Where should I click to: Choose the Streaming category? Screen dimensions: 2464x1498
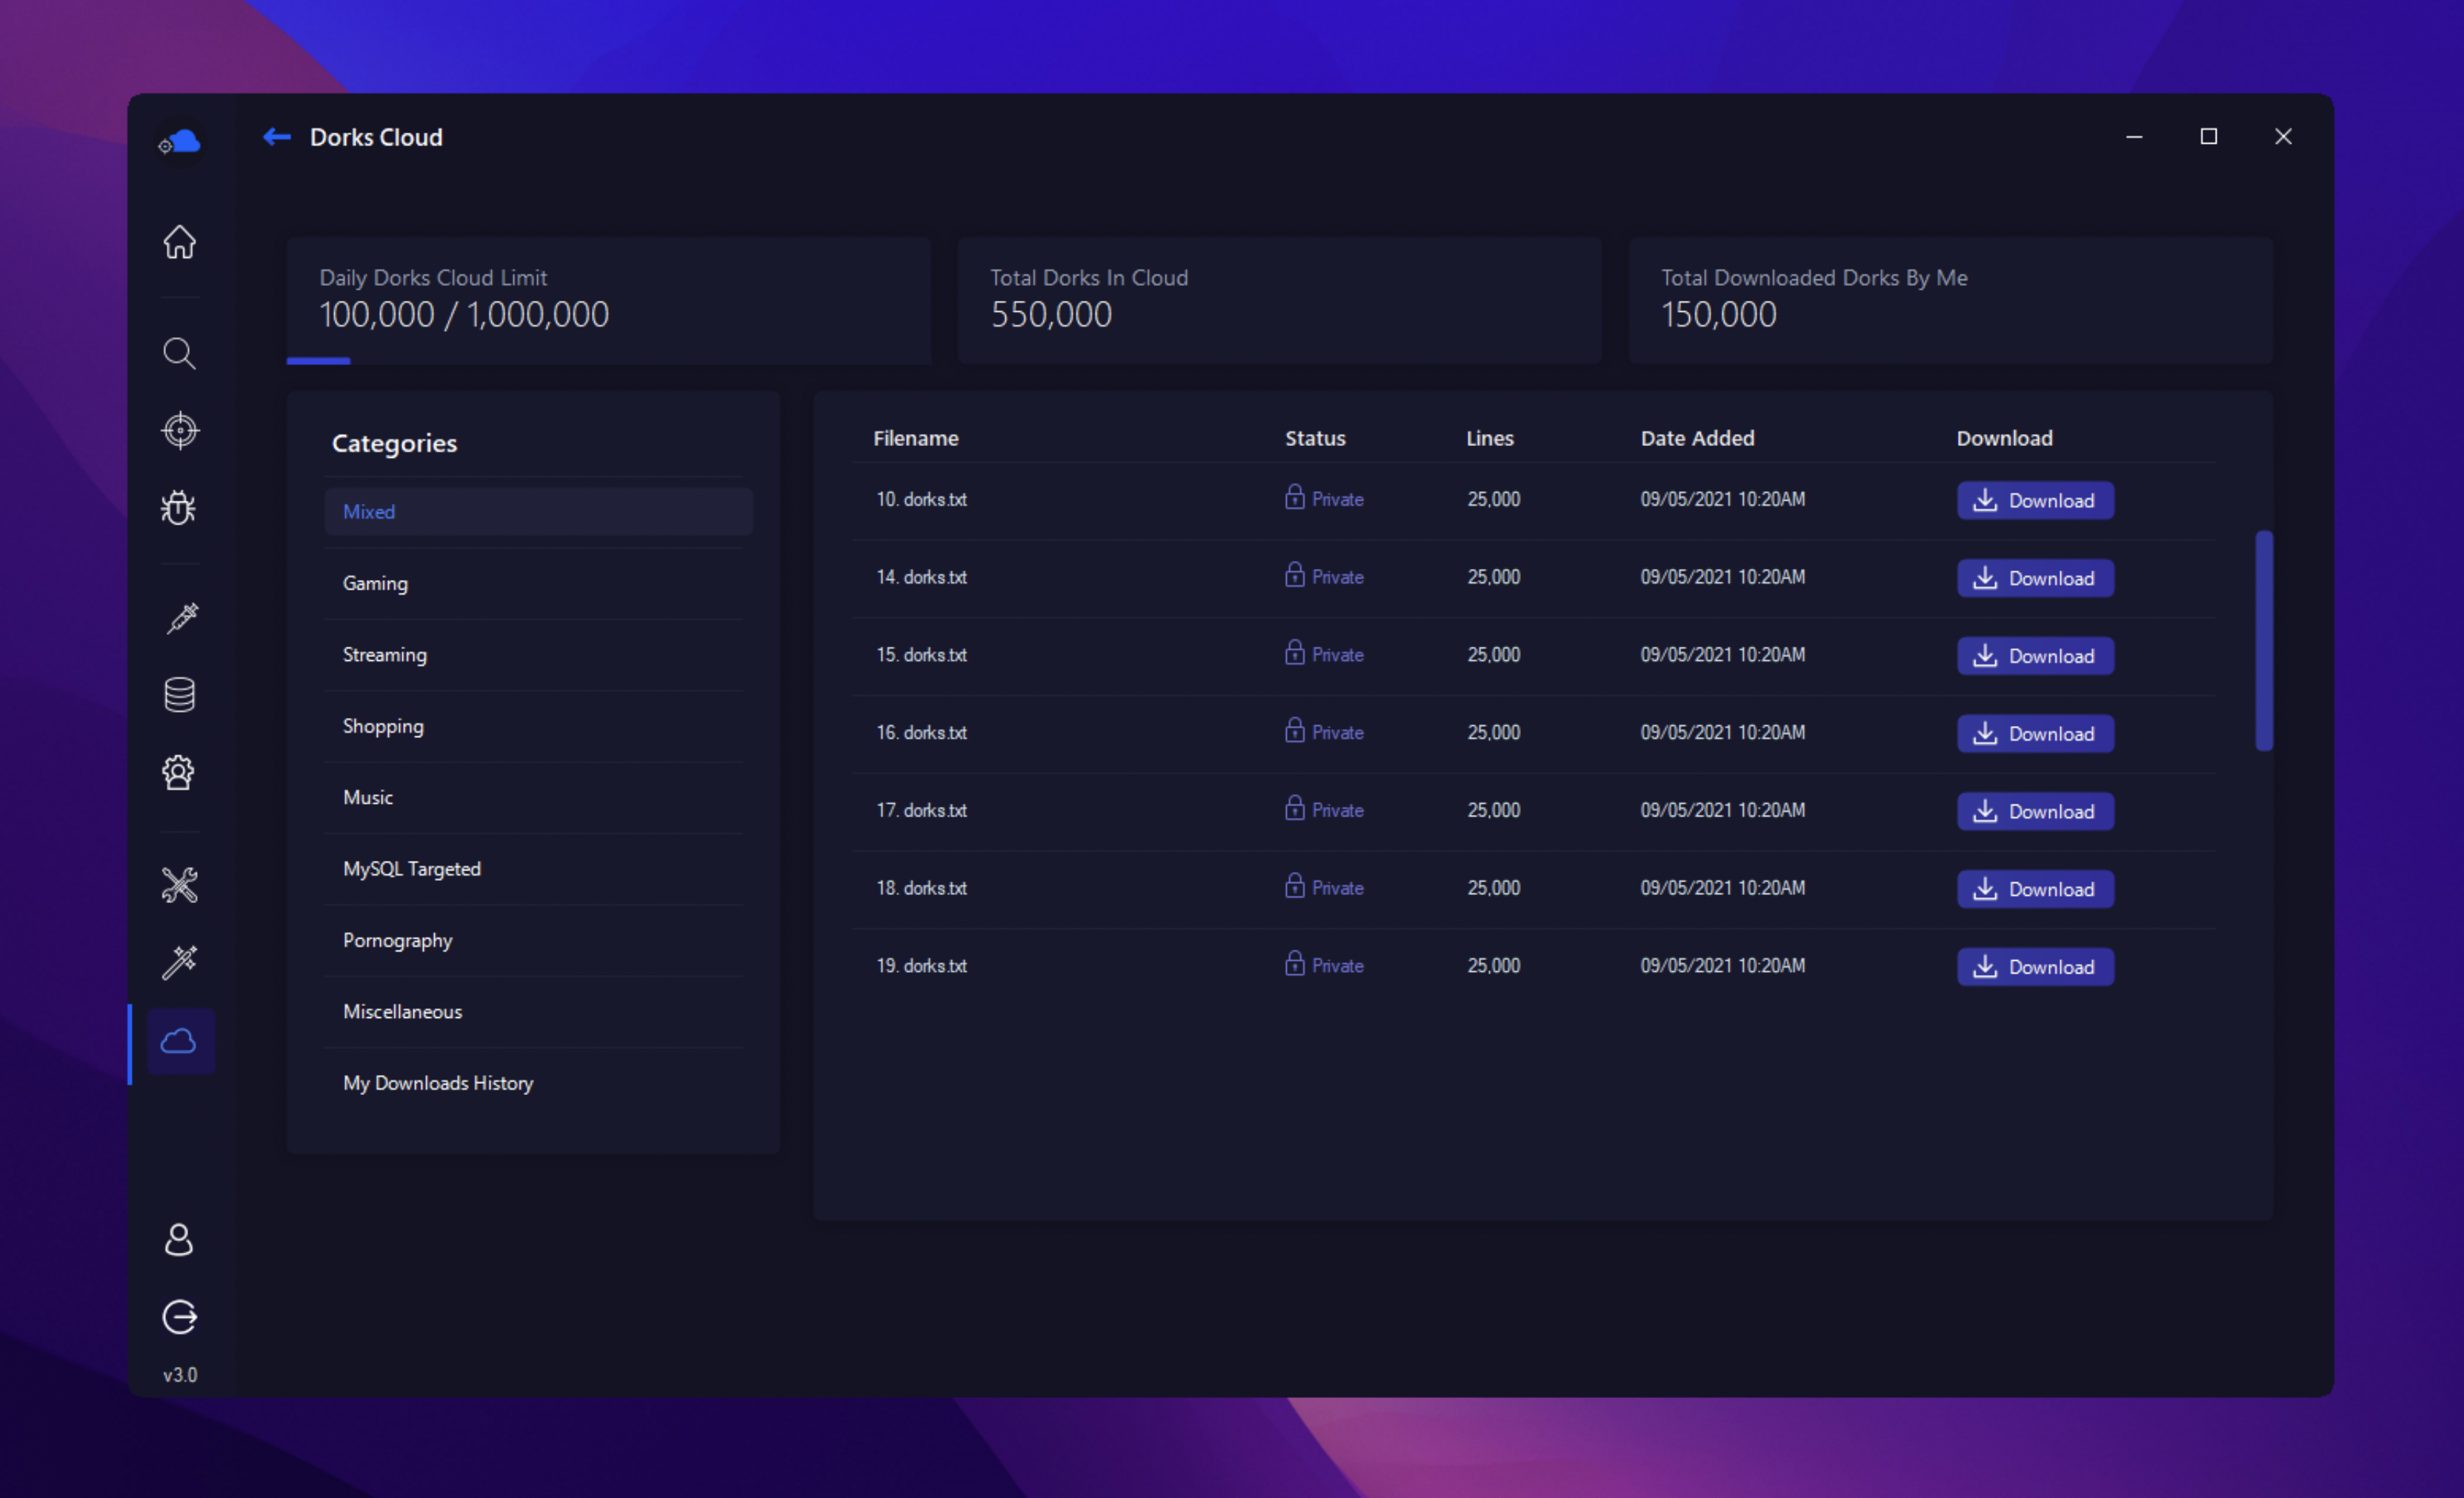(385, 655)
